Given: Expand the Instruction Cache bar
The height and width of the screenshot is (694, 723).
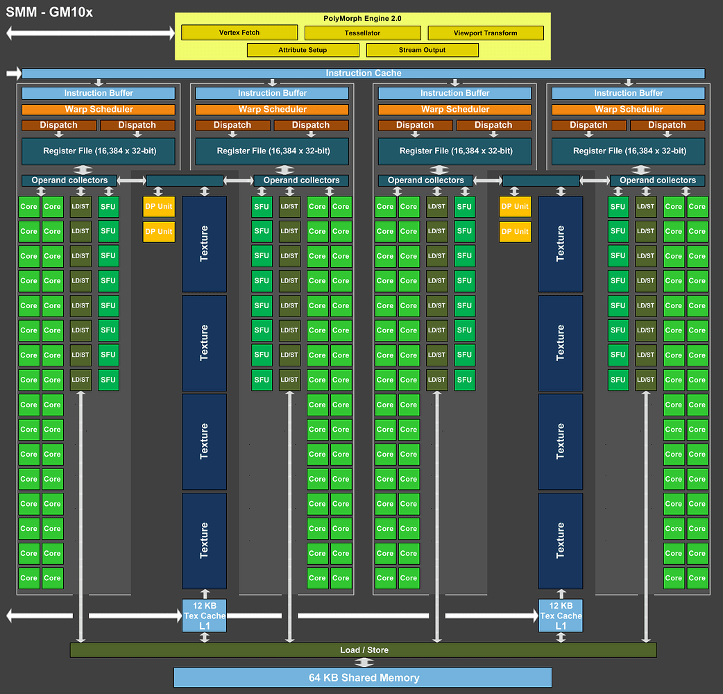Looking at the screenshot, I should tap(364, 73).
